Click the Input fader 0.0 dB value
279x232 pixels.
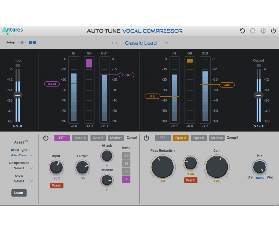18,127
